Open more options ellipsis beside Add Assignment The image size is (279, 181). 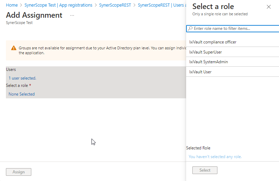point(72,16)
